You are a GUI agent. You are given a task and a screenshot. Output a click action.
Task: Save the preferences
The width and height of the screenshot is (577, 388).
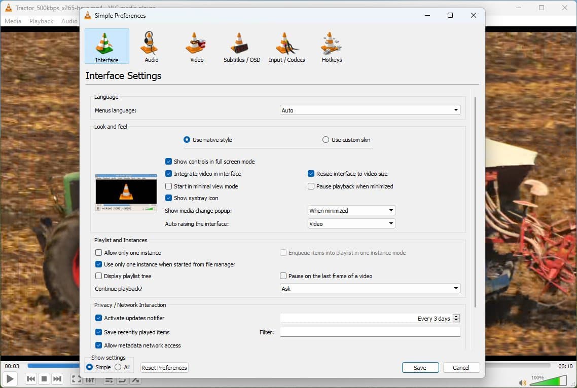tap(420, 367)
